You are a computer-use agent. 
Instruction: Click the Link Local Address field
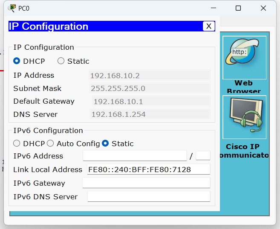coord(148,170)
